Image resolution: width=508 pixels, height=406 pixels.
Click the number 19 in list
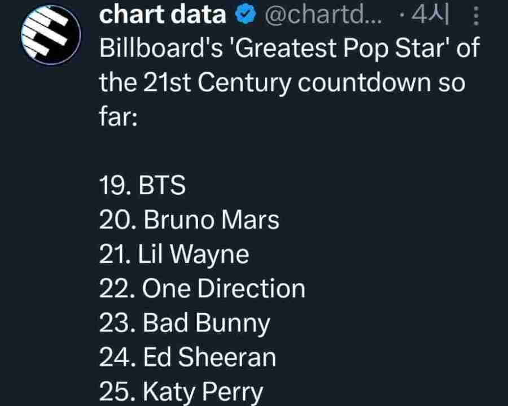click(x=113, y=185)
